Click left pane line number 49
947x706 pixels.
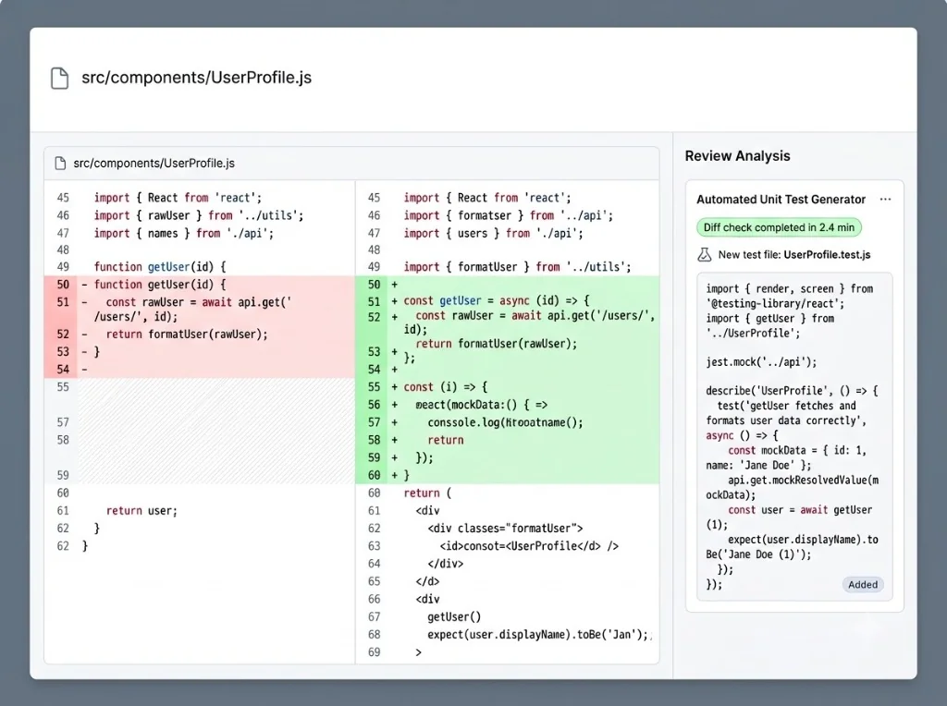63,267
